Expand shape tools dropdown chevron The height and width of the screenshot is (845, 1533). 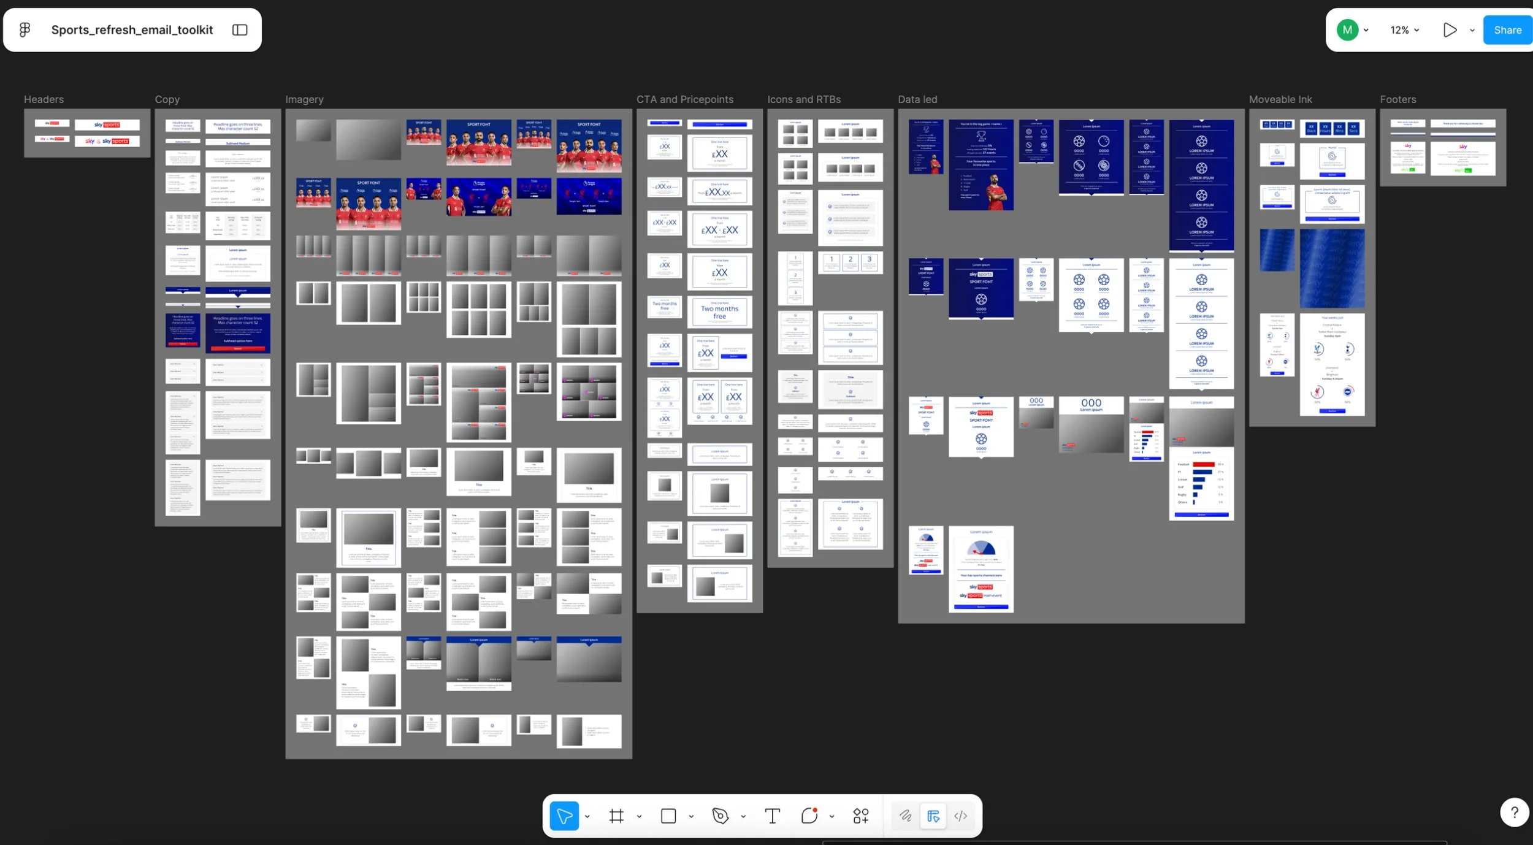tap(691, 817)
